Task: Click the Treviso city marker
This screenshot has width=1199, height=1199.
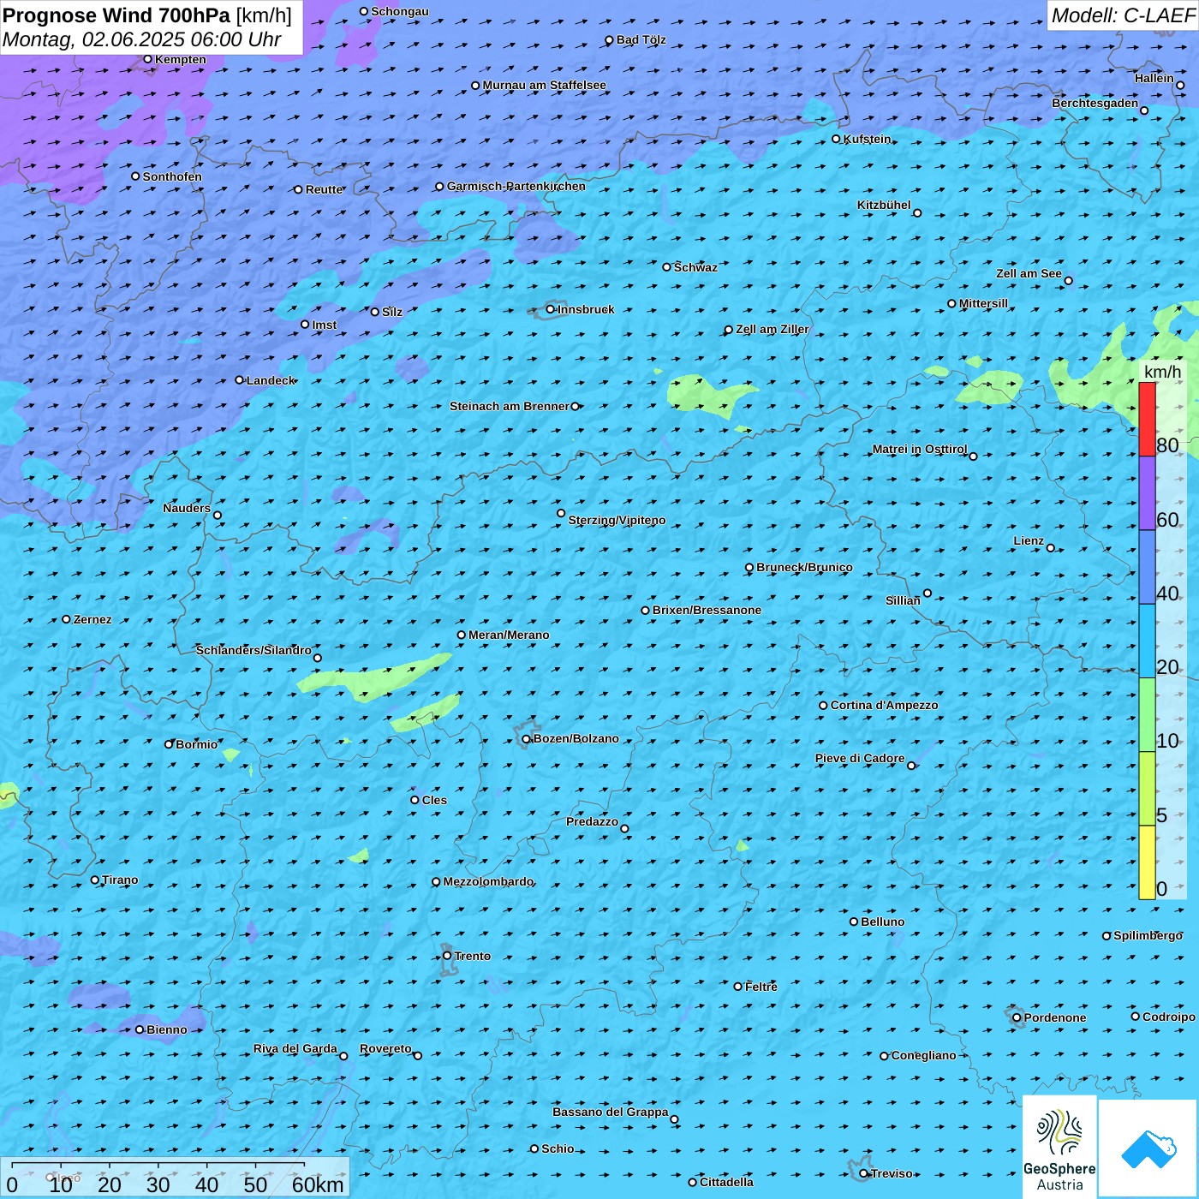Action: click(864, 1173)
